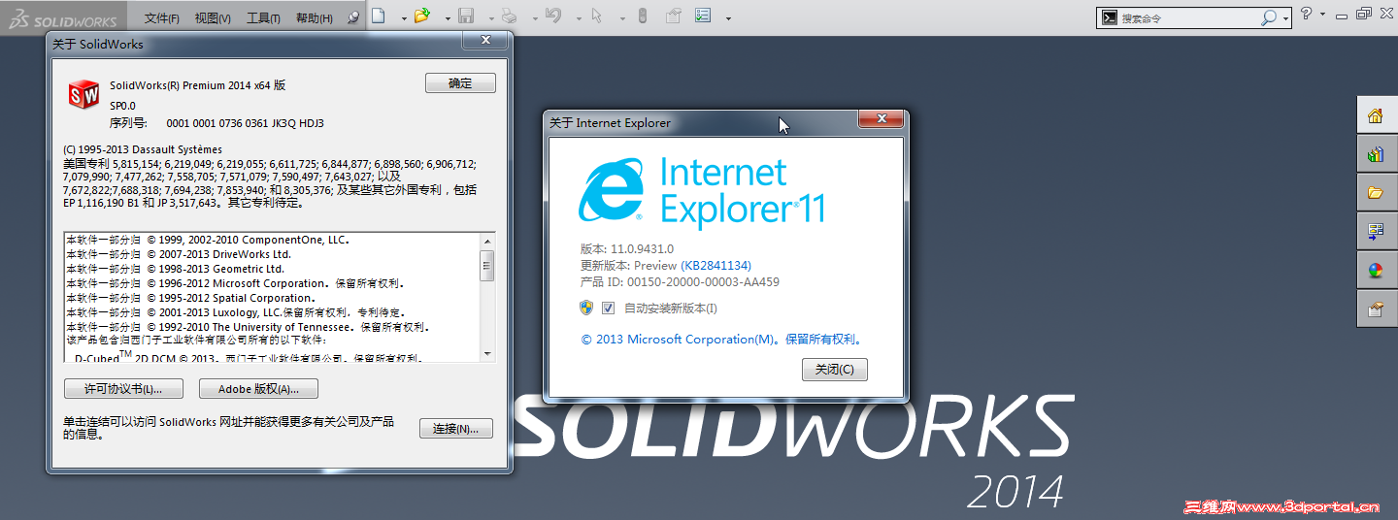
Task: Open the KB2841134 update link
Action: (716, 265)
